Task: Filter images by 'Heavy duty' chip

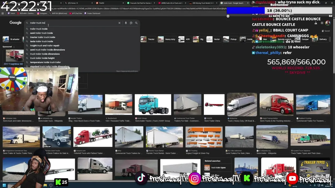Action: [167, 39]
